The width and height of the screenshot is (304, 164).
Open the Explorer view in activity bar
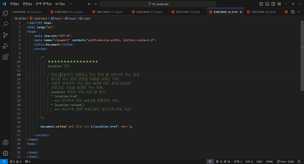(x=5, y=13)
